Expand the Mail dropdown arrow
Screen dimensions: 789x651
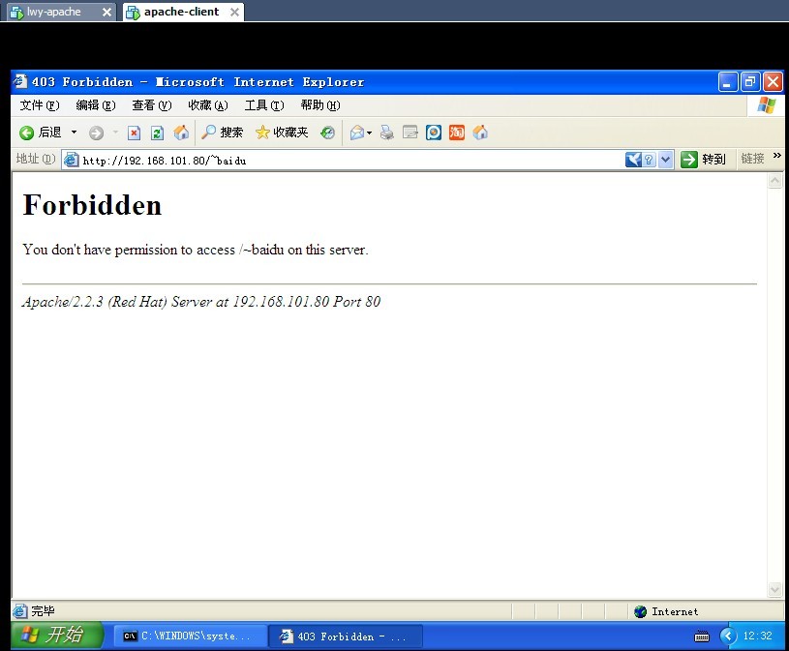[x=370, y=133]
